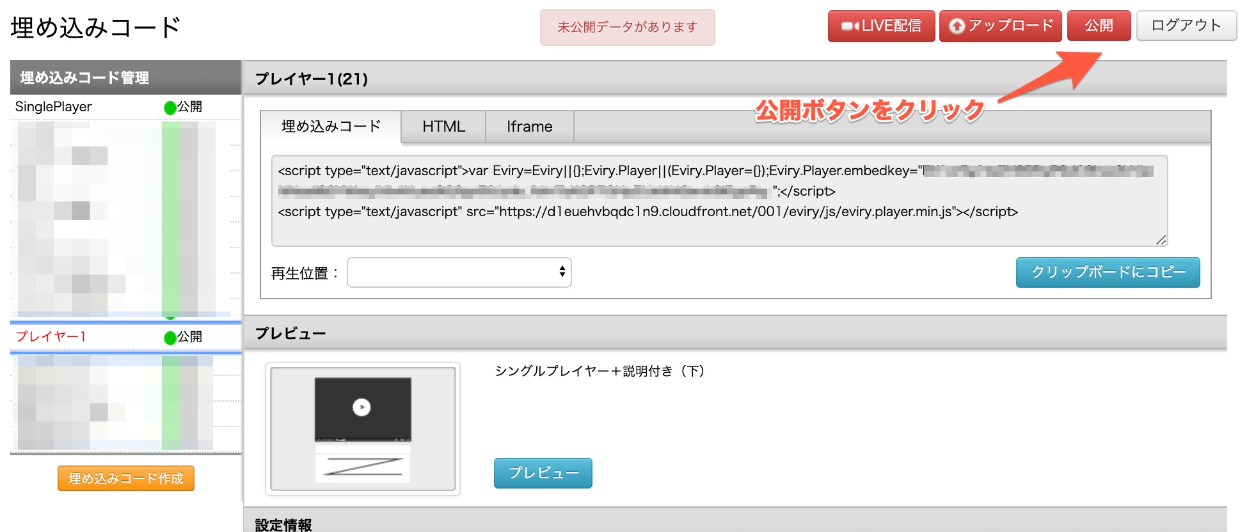Screen dimensions: 1240x532
Task: Click the LIVE配信 button
Action: [x=881, y=26]
